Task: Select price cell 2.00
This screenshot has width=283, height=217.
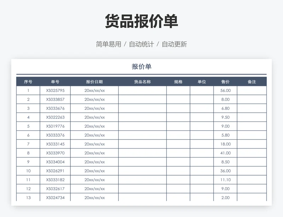Action: 225,197
